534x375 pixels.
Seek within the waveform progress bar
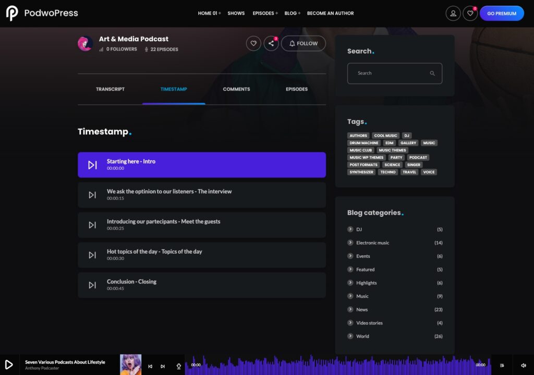click(x=339, y=365)
